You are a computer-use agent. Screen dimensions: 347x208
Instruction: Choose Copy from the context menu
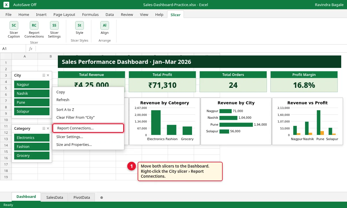pos(88,92)
